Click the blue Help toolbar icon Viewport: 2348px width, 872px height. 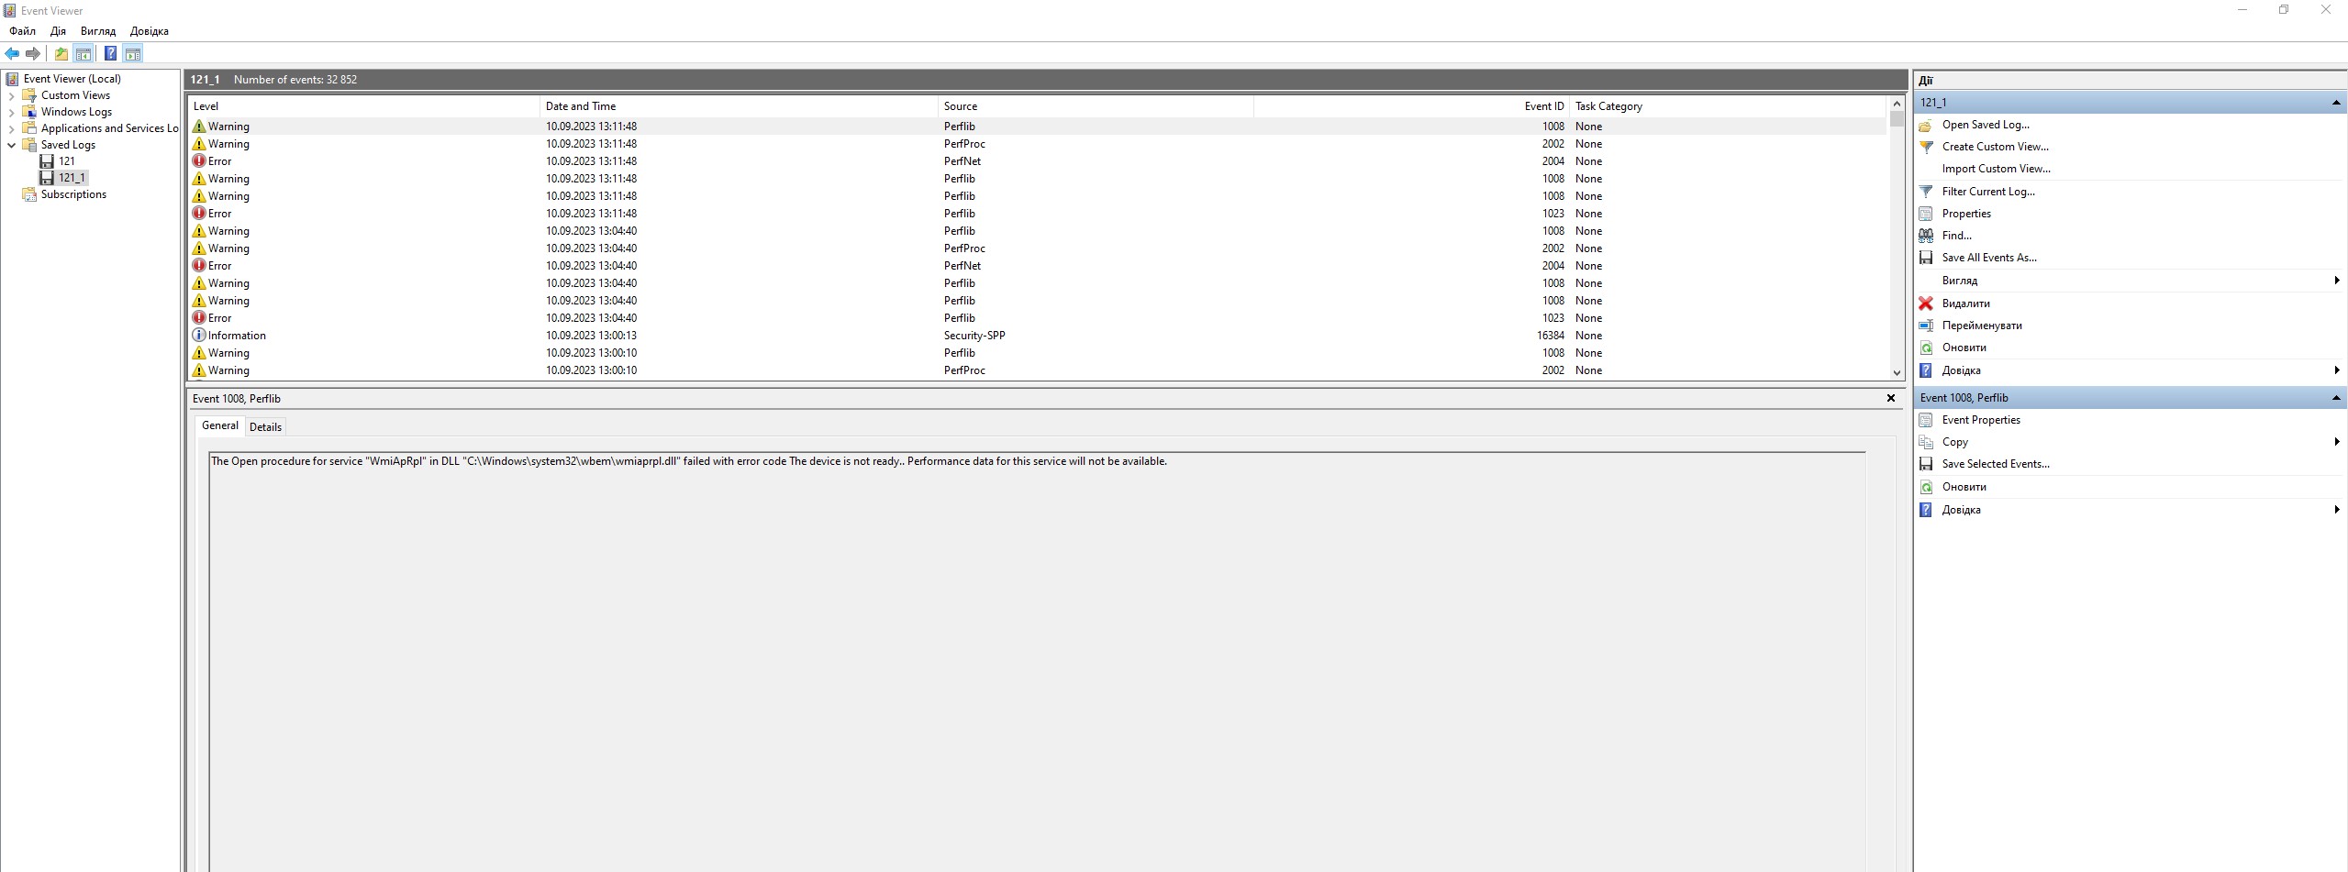click(110, 54)
